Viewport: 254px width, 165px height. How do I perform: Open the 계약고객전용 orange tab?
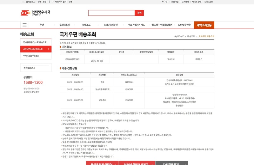(x=204, y=25)
